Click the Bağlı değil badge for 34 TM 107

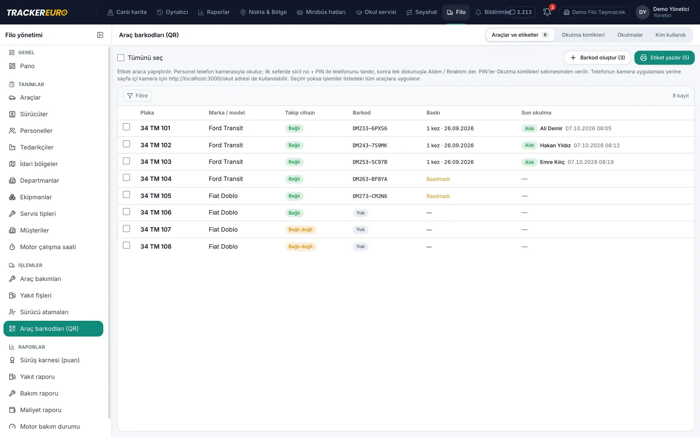(301, 230)
